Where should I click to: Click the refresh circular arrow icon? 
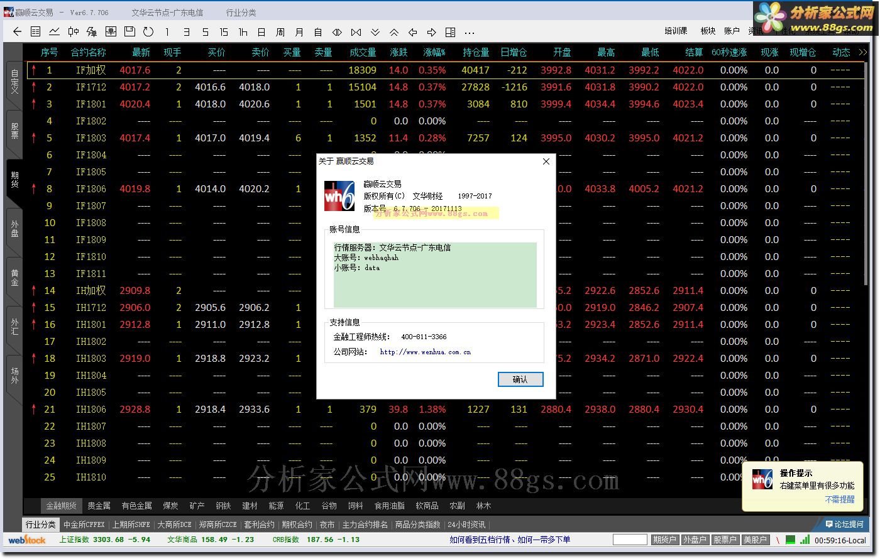click(x=148, y=31)
